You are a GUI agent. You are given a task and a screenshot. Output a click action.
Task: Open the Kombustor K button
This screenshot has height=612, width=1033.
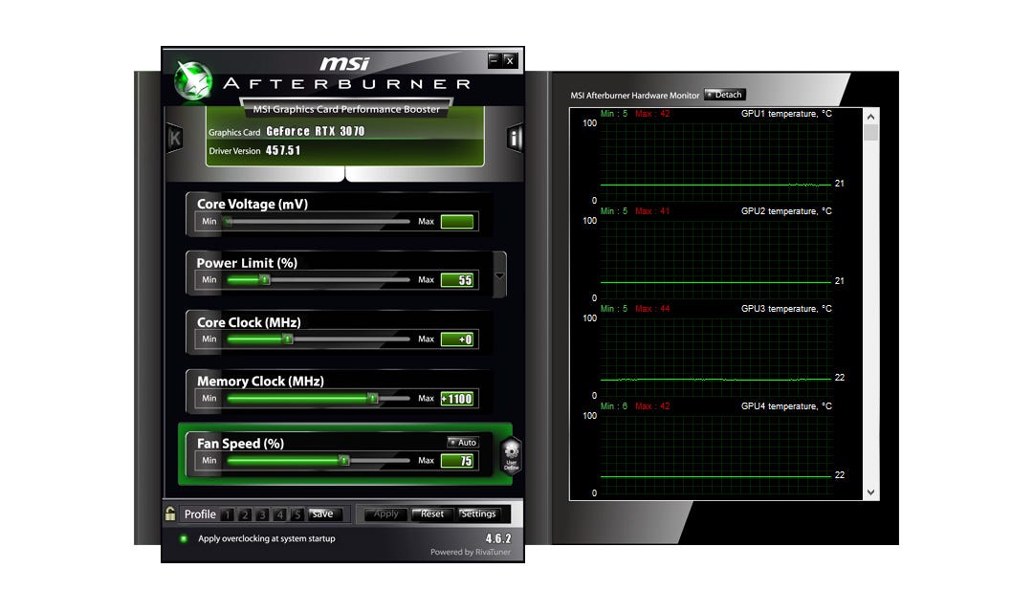175,138
